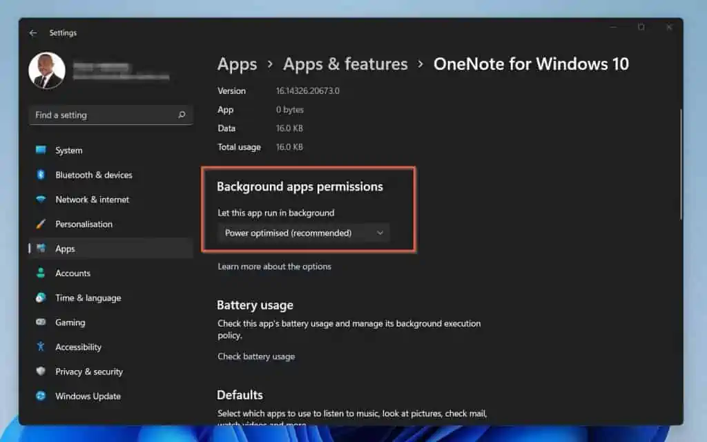The image size is (707, 442).
Task: Open the Gaming label
Action: (70, 323)
